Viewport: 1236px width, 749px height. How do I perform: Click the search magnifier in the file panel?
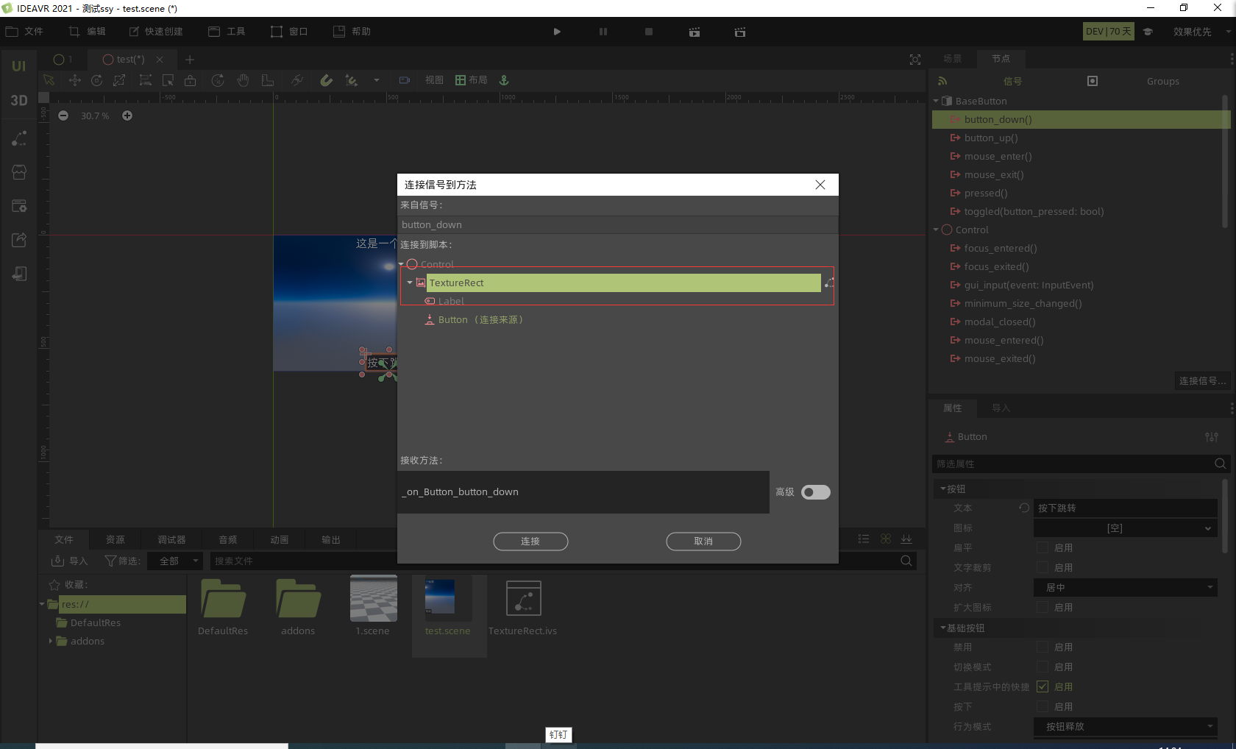[x=906, y=561]
